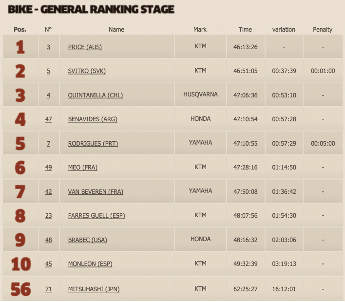345x302 pixels.
Task: Open the MONLEON (ESP) rider link
Action: tap(90, 264)
